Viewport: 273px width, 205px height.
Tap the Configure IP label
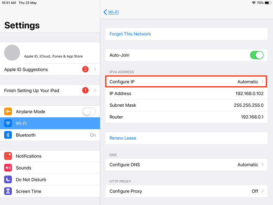click(122, 82)
